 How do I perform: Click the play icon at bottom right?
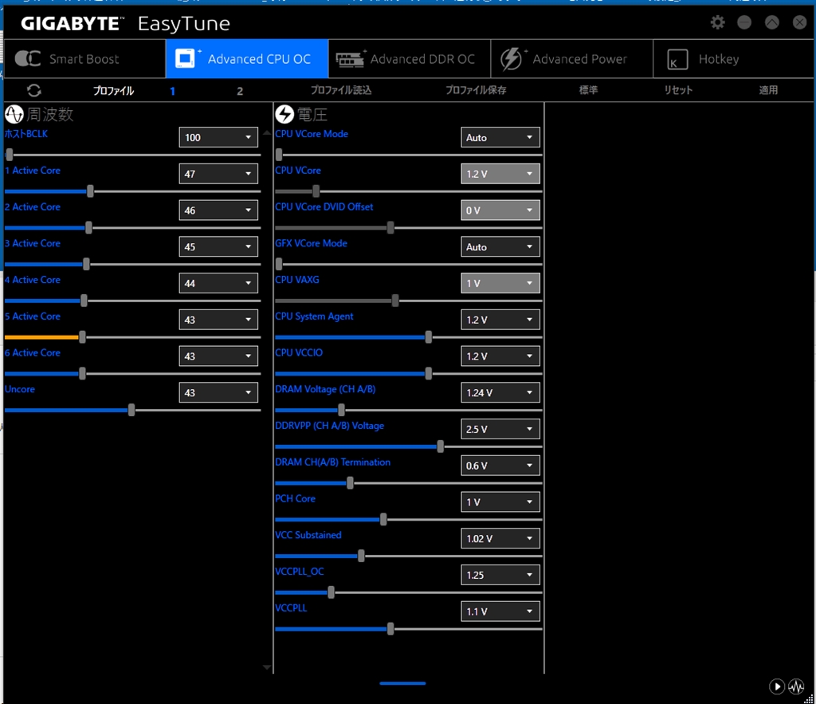pyautogui.click(x=776, y=686)
